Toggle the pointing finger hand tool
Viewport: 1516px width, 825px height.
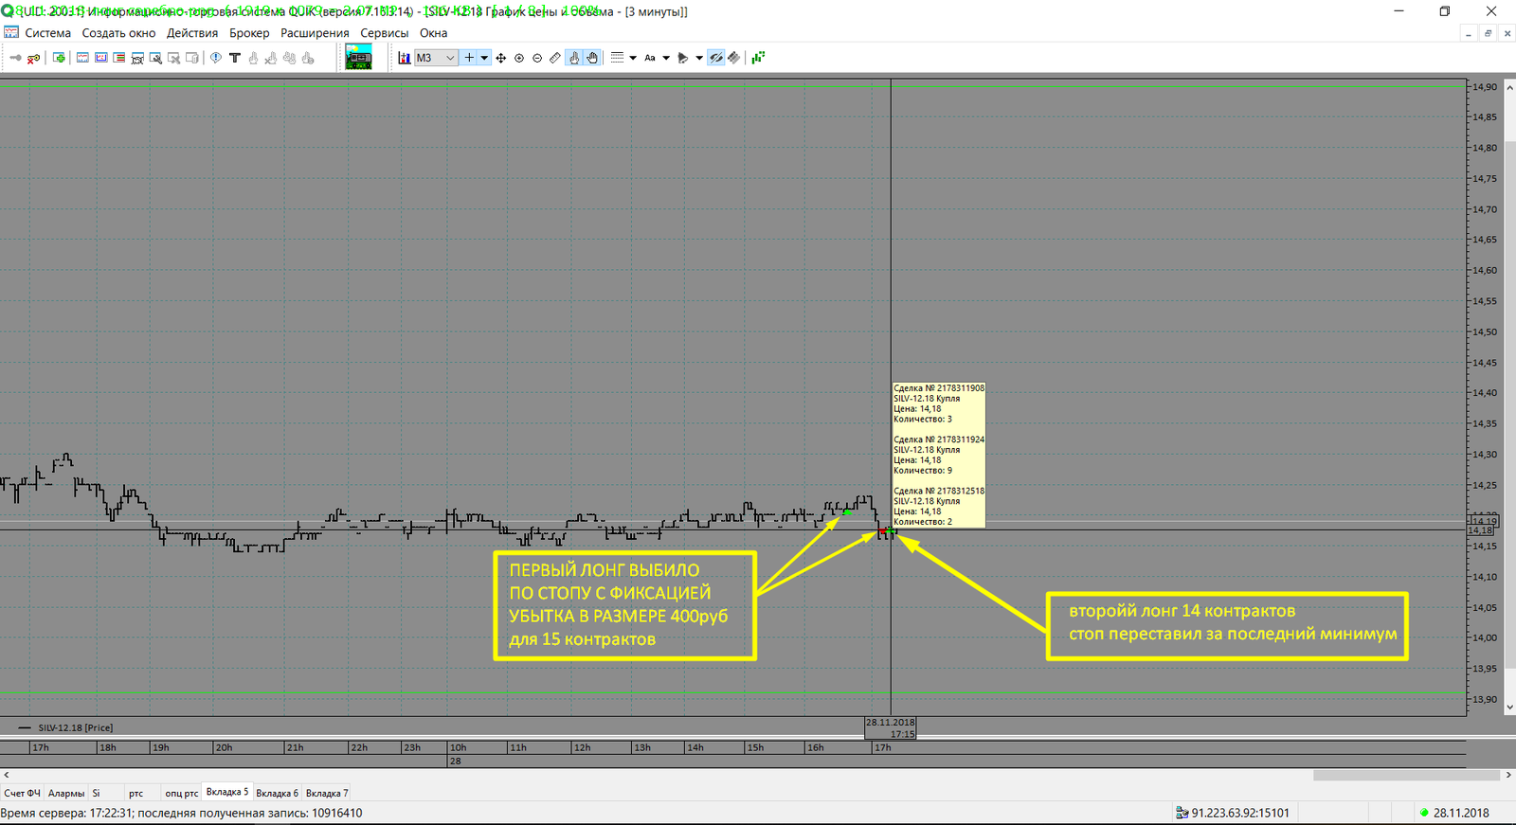pyautogui.click(x=574, y=58)
